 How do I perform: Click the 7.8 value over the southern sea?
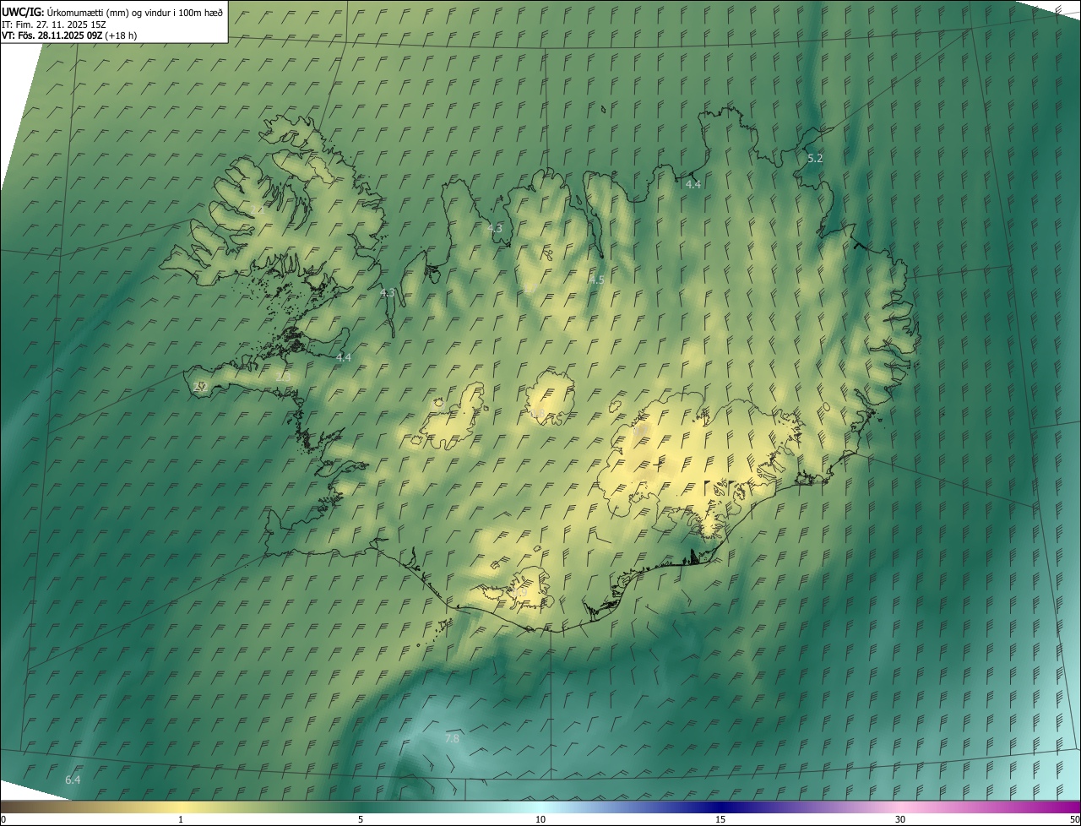pyautogui.click(x=452, y=738)
